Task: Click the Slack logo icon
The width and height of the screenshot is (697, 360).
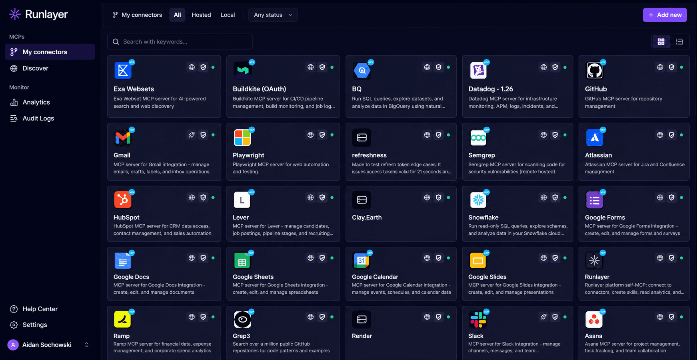Action: click(x=478, y=319)
